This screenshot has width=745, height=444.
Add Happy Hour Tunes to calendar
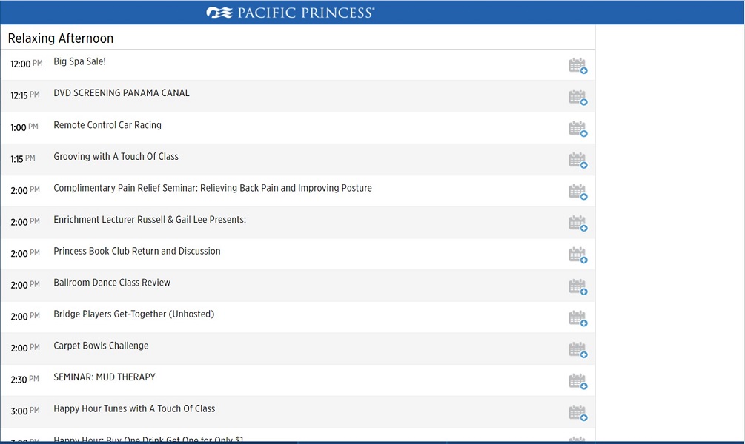[x=577, y=413]
